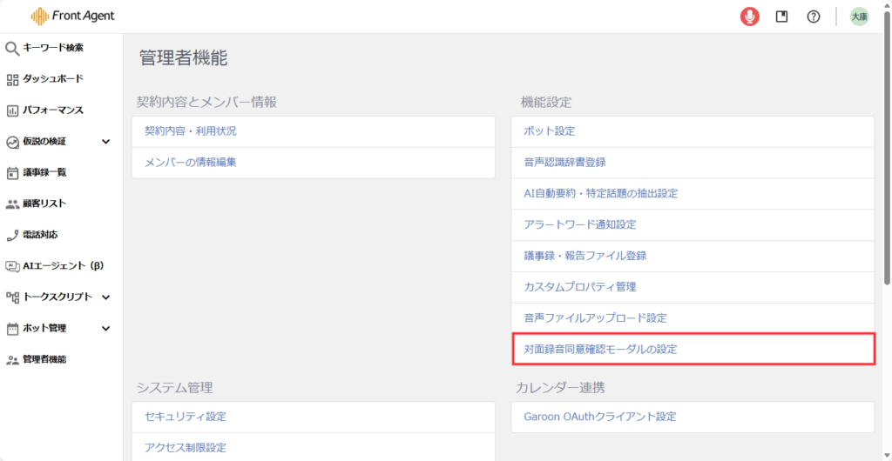Screen dimensions: 892x461
Task: Select 顧客リスト from the sidebar menu
Action: point(44,204)
